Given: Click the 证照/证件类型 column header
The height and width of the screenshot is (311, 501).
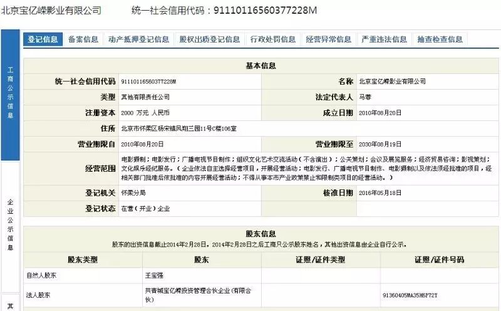Looking at the screenshot, I should pos(321,260).
